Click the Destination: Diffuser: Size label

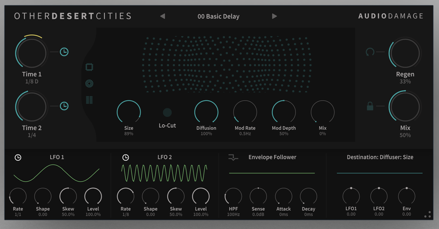pos(380,157)
